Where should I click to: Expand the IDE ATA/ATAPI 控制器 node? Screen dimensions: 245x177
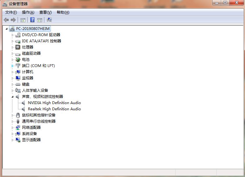point(12,41)
